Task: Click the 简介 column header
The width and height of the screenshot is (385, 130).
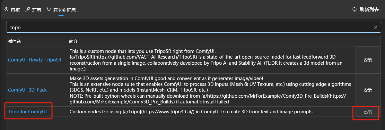Action: click(x=74, y=41)
